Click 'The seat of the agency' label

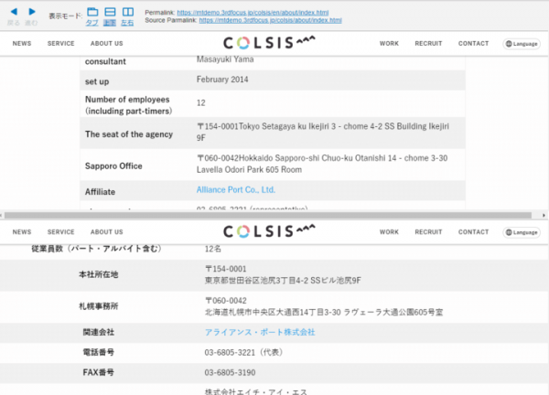pos(129,134)
